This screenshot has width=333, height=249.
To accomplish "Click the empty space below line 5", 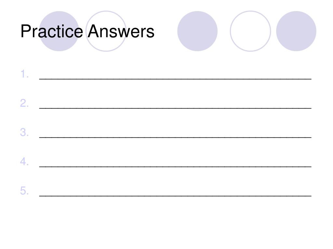I will (166, 222).
